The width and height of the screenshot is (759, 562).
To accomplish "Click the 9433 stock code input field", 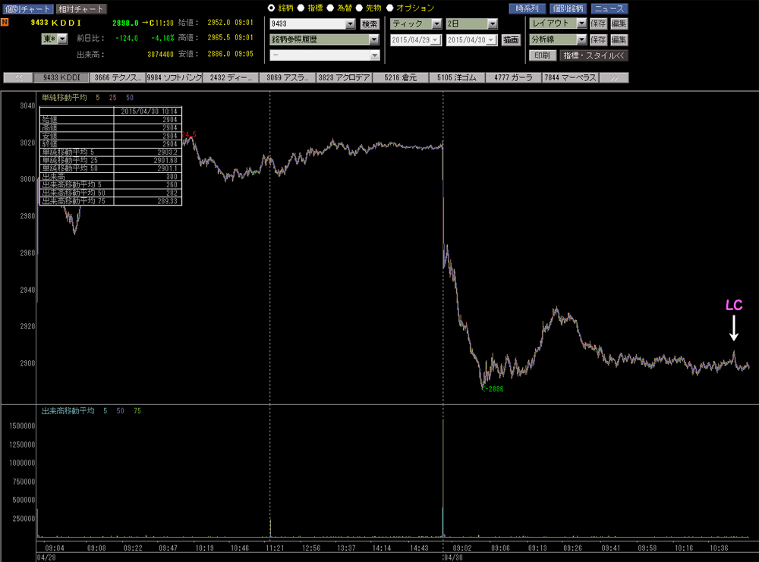I will [308, 24].
